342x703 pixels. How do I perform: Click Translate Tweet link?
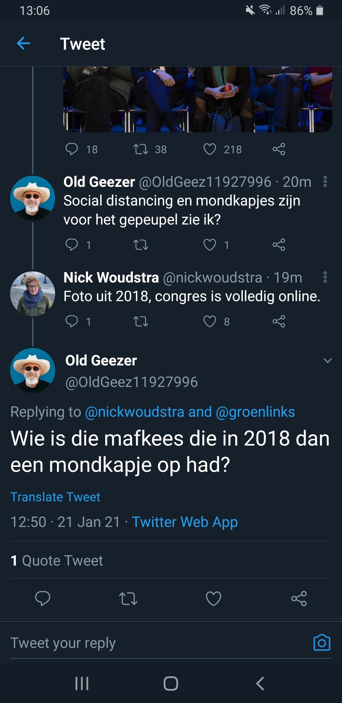tap(55, 497)
